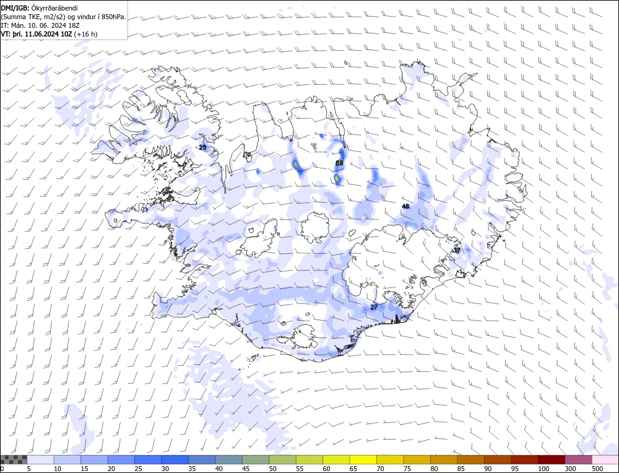
Task: Click the legend tick label '50'
Action: tap(273, 469)
